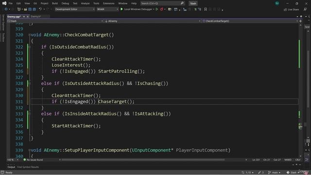Click the Undo icon
Image resolution: width=311 pixels, height=175 pixels.
[x=40, y=9]
